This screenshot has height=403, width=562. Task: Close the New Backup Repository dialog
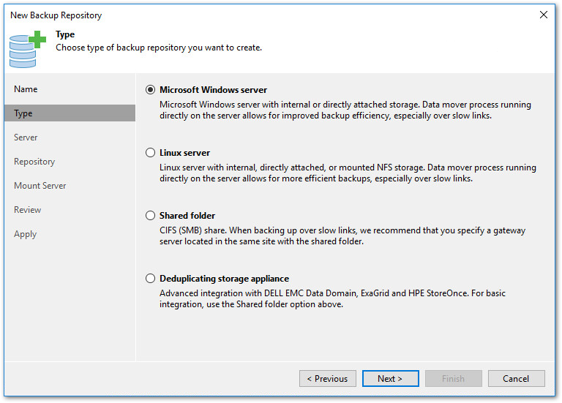tap(543, 15)
